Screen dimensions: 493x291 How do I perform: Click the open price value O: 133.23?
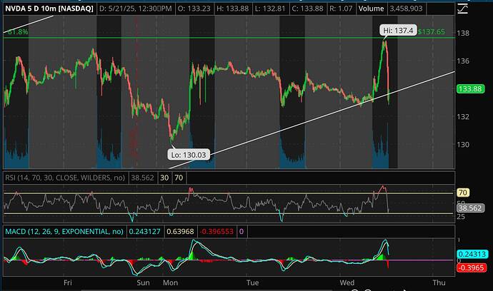pyautogui.click(x=194, y=9)
